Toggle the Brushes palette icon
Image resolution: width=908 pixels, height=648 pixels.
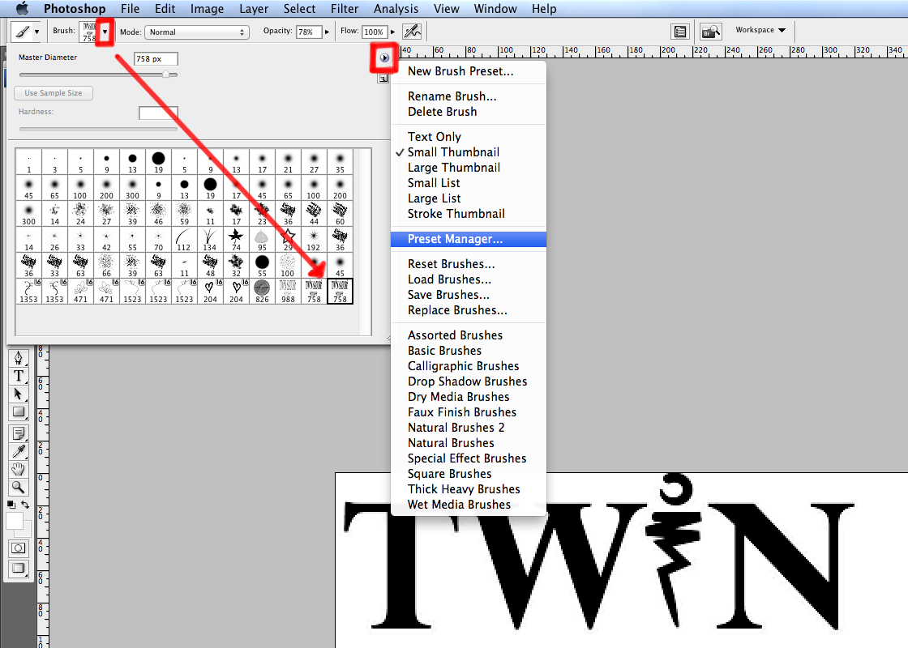(680, 32)
